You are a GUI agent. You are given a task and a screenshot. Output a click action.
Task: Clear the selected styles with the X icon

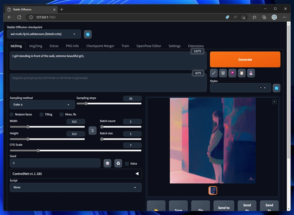click(261, 88)
